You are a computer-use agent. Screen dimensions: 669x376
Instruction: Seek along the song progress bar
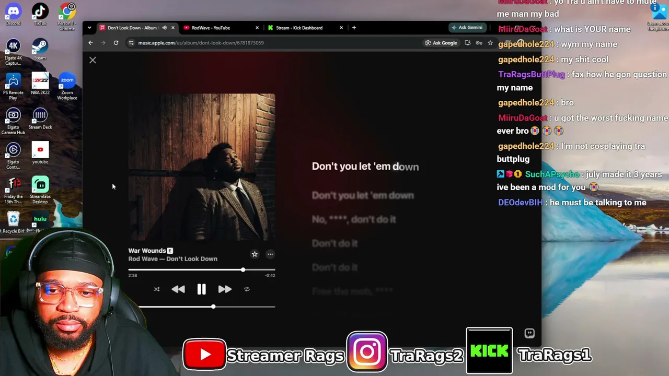click(x=202, y=270)
